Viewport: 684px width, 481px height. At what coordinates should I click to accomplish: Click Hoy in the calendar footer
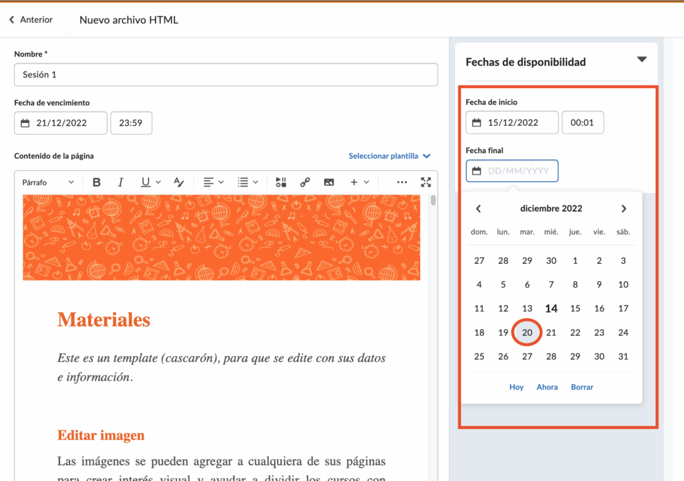[516, 387]
